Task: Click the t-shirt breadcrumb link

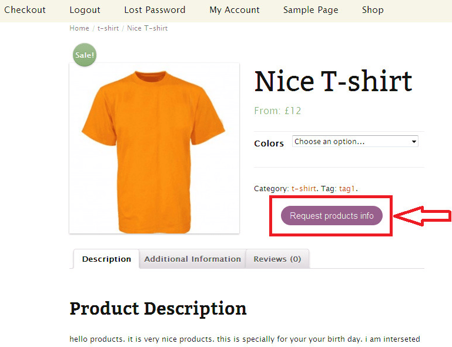Action: pyautogui.click(x=108, y=28)
